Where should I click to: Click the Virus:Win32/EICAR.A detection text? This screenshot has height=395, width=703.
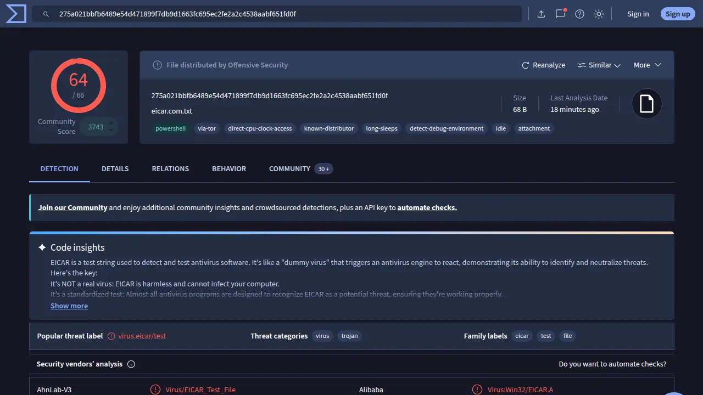(521, 390)
